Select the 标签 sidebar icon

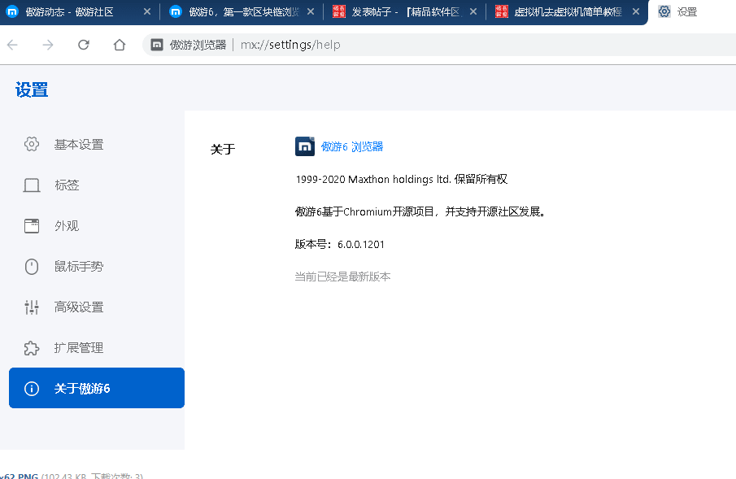(x=31, y=185)
